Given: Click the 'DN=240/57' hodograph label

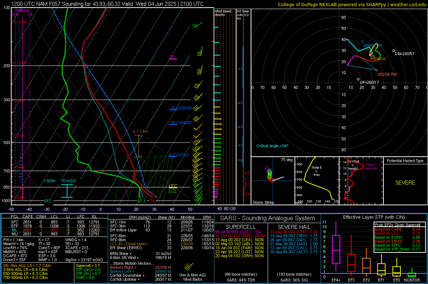Looking at the screenshot, I should coord(405,54).
